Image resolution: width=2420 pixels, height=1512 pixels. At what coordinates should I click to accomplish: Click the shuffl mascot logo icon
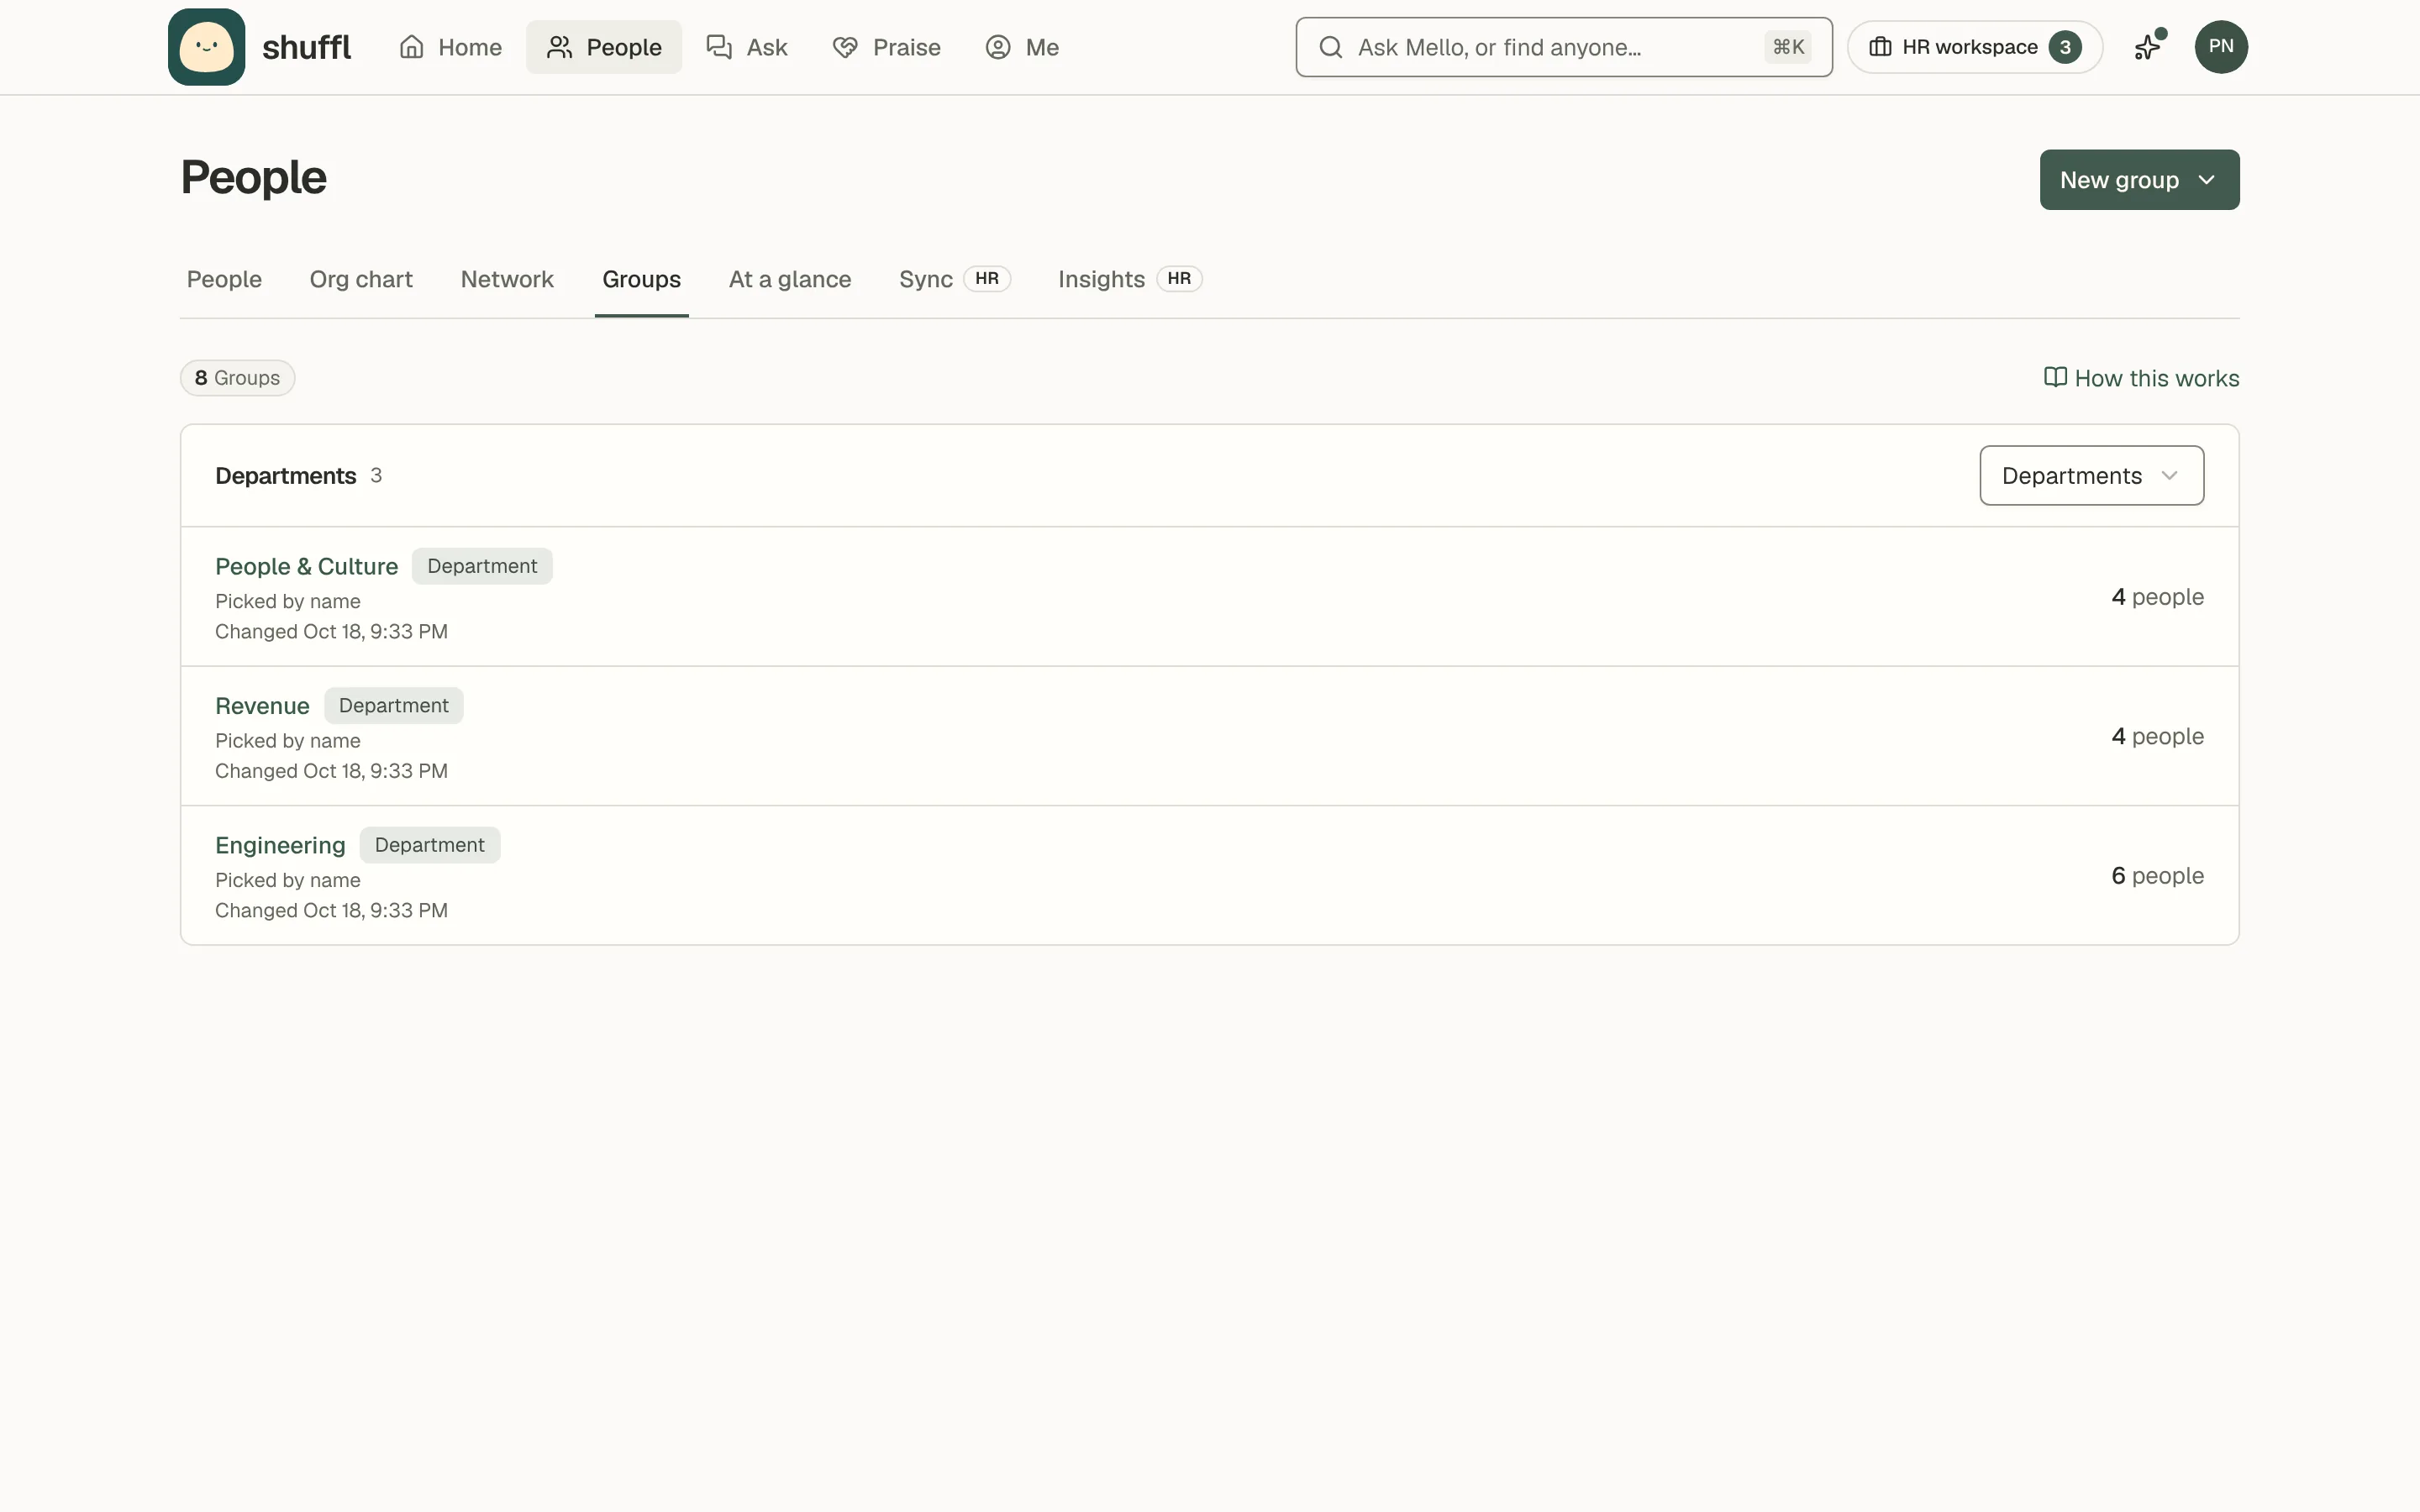[x=206, y=47]
